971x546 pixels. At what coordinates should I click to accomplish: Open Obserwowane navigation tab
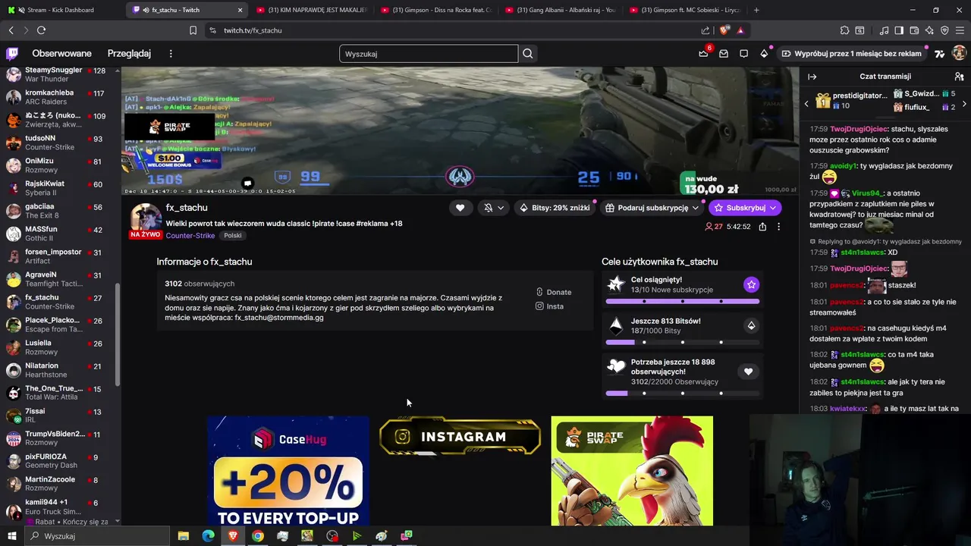point(61,54)
